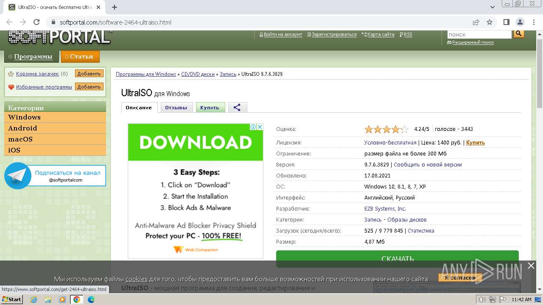Click the share page icon in address bar
The height and width of the screenshot is (305, 543).
[x=476, y=22]
